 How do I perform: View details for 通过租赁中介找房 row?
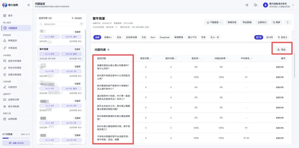(280, 98)
